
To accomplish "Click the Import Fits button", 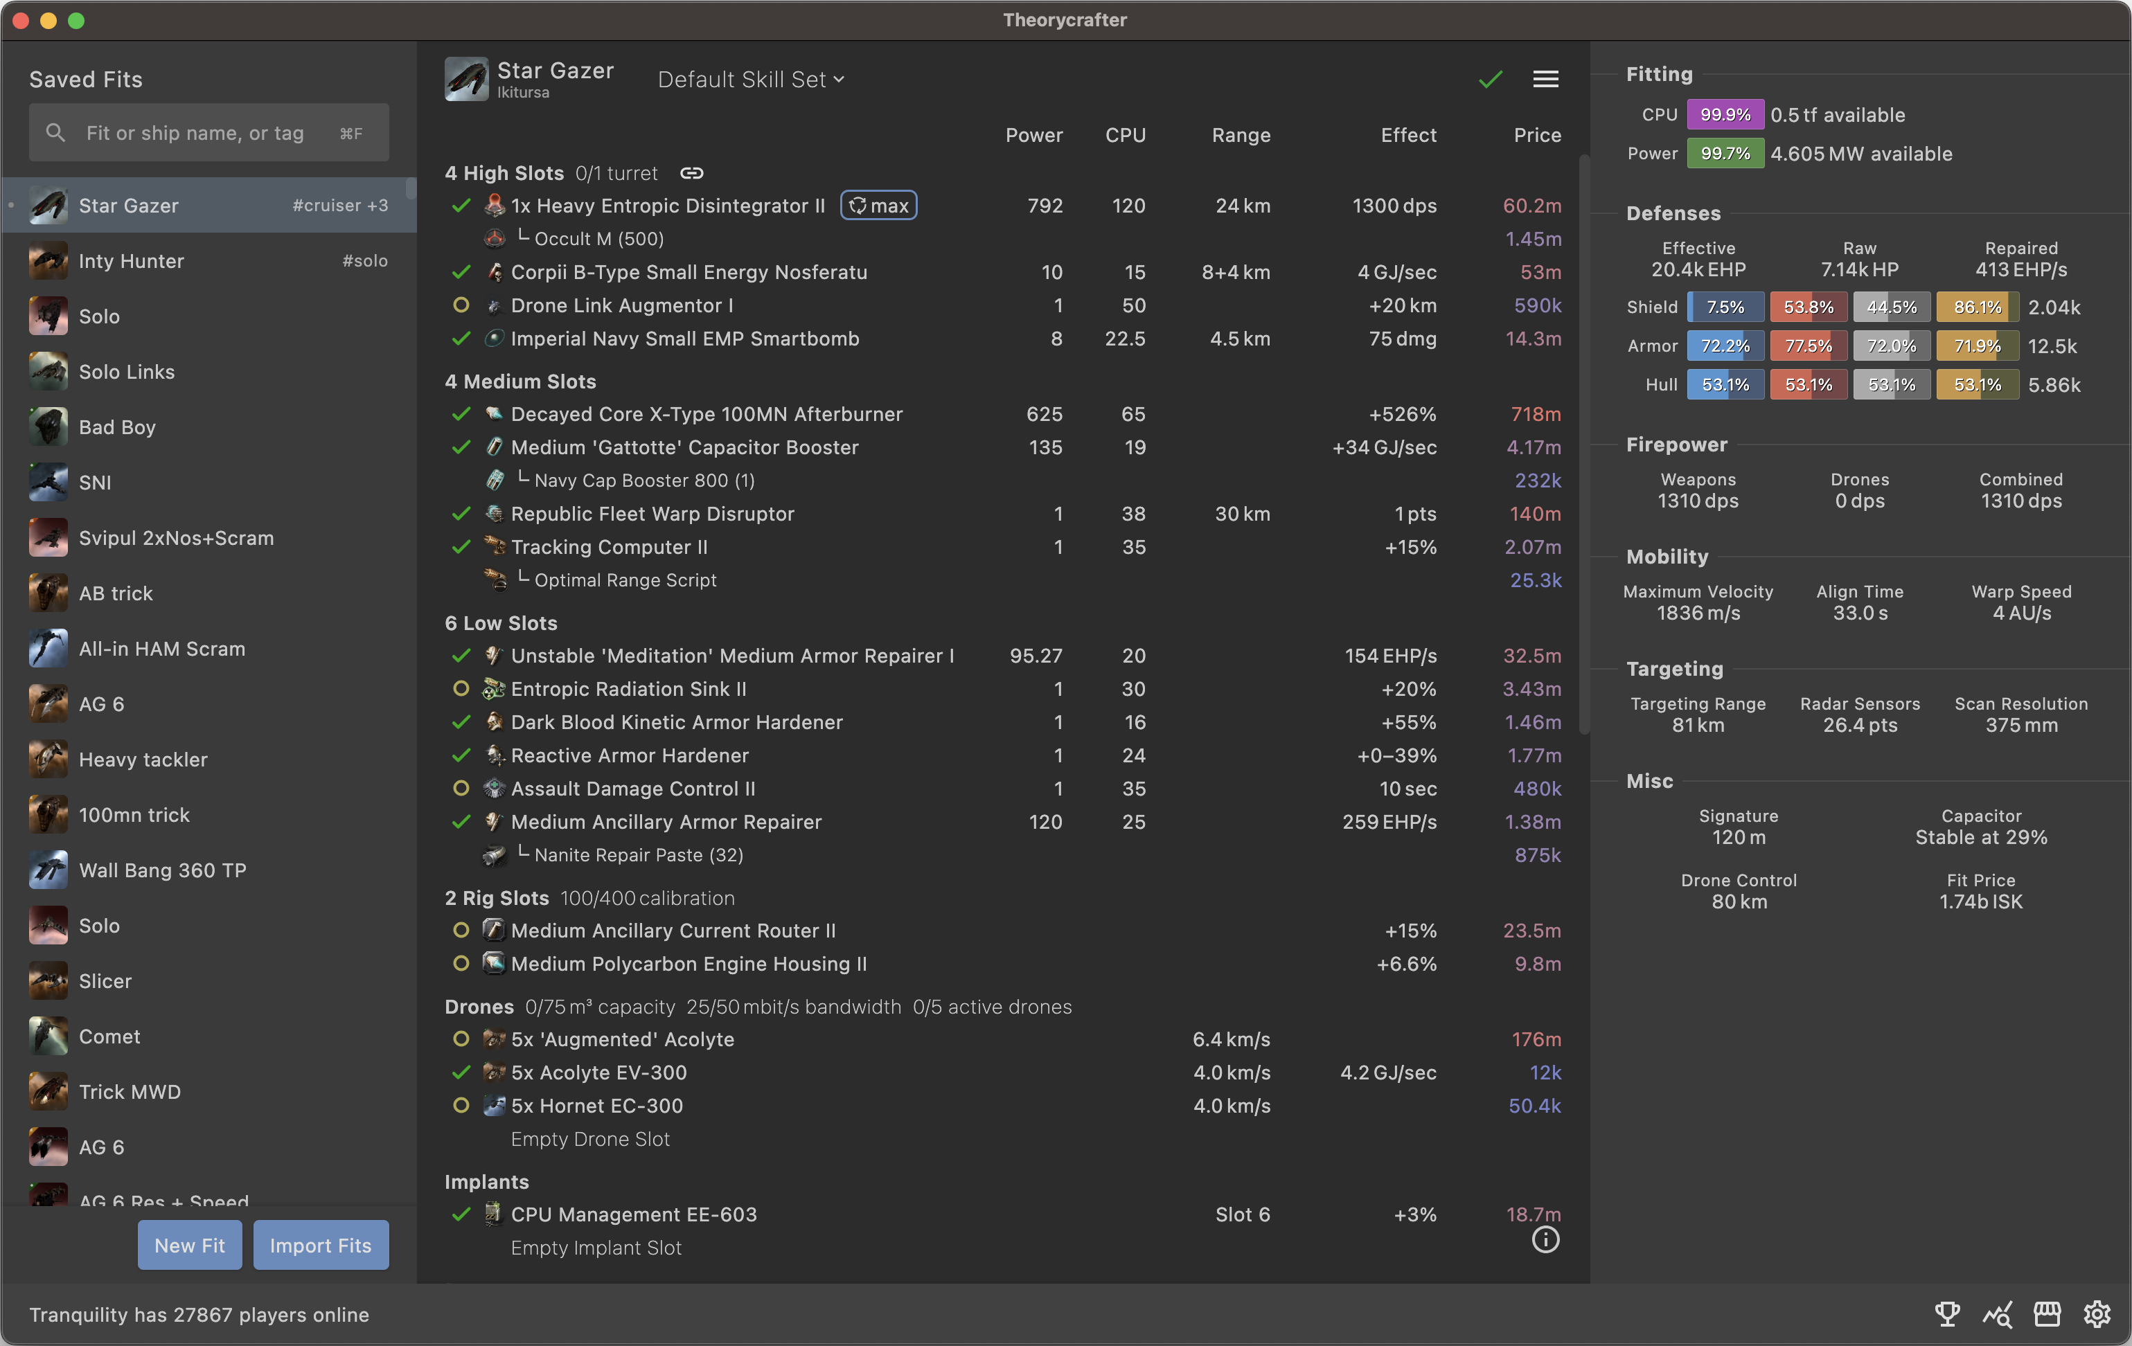I will 321,1245.
